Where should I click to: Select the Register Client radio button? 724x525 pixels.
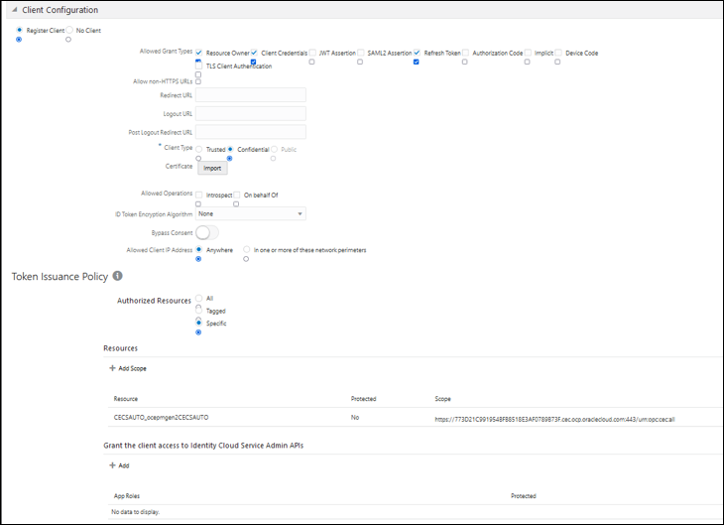click(20, 30)
